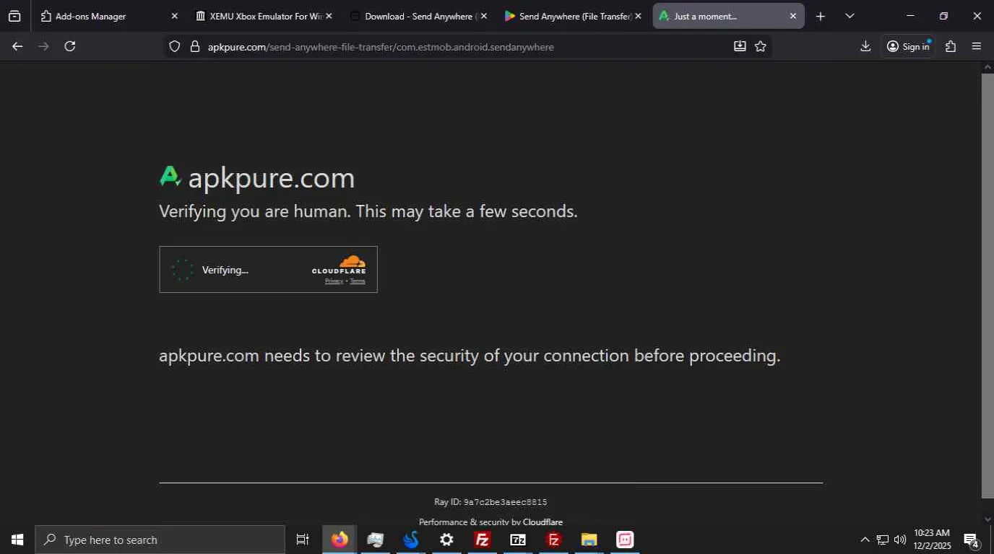994x554 pixels.
Task: Click the Ray ID value text
Action: coord(505,502)
